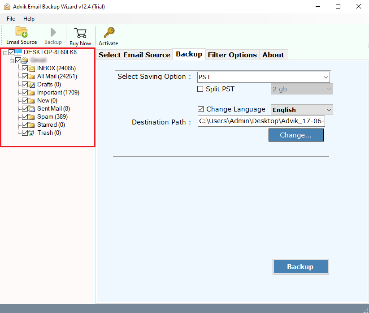The height and width of the screenshot is (313, 369).
Task: Open the File menu
Action: point(11,18)
